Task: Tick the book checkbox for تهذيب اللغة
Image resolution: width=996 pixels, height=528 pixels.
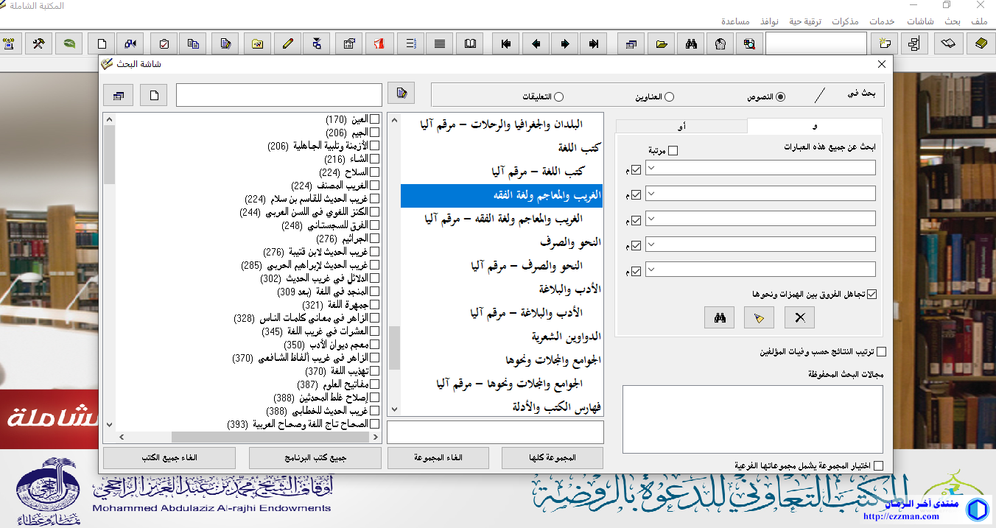Action: point(374,371)
